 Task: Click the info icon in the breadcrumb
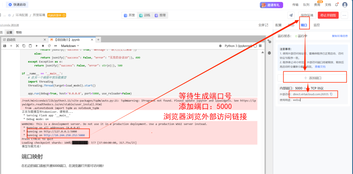(x=9, y=15)
